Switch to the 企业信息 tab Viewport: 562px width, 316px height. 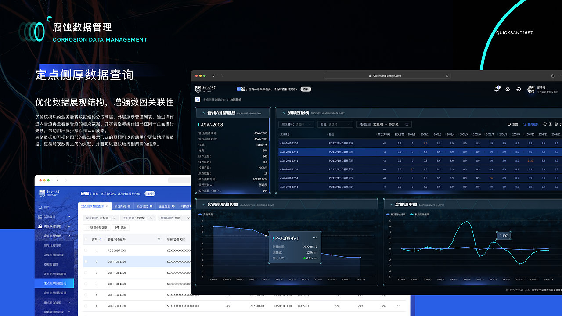point(166,206)
